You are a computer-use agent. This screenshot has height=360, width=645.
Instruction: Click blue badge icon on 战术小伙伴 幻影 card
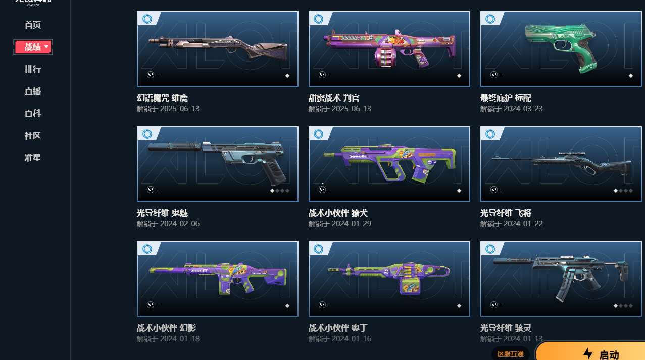click(x=147, y=249)
